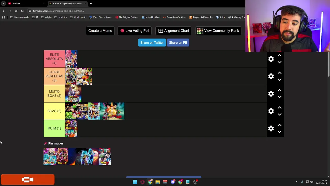
Task: Close the YouTube tab
Action: coord(44,4)
